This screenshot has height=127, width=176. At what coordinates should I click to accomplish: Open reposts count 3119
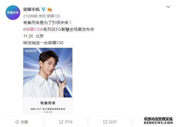pyautogui.click(x=69, y=122)
